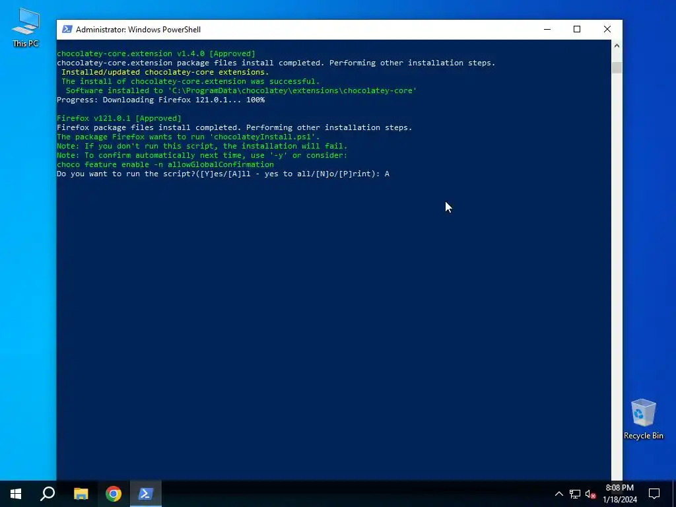Select PowerShell taskbar button
The width and height of the screenshot is (676, 507).
coord(146,494)
